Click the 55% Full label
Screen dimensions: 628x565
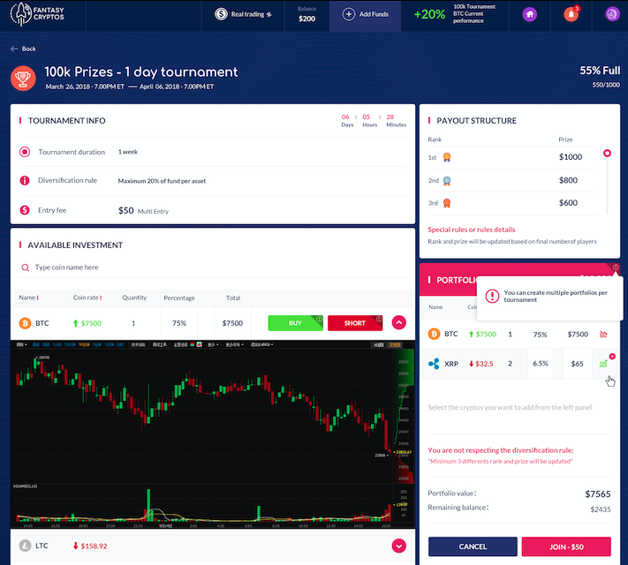(600, 71)
